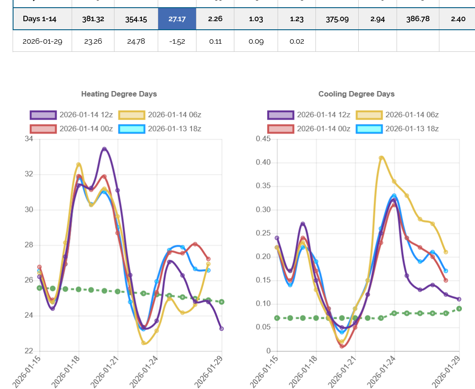Viewport: 475px width, 389px height.
Task: Click the Cooling Degree Days chart title
Action: (x=356, y=94)
